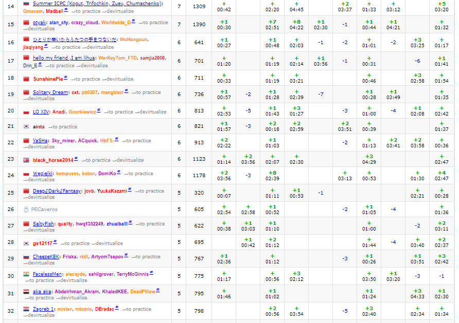Click the virtual participant mark after black_horse2014

tap(76, 159)
